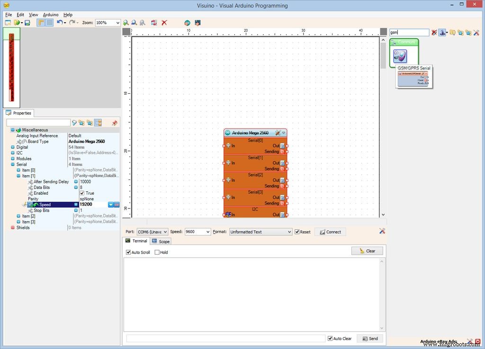Expand the Digital property group

click(x=12, y=147)
